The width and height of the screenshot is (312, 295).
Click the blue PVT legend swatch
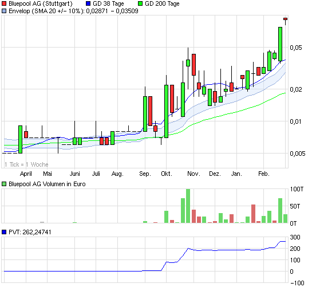(x=4, y=232)
